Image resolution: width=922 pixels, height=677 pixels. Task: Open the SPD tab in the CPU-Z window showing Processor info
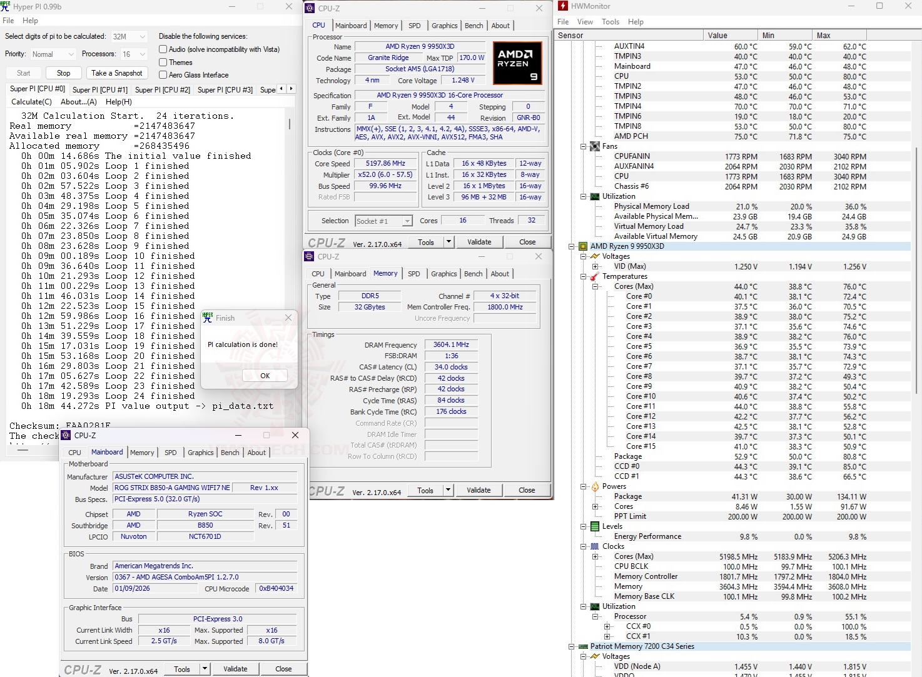click(415, 26)
